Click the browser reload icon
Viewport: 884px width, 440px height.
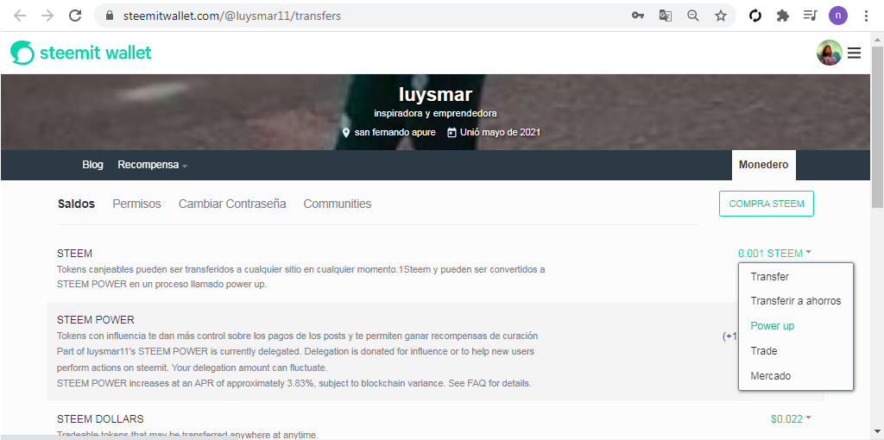pos(76,16)
